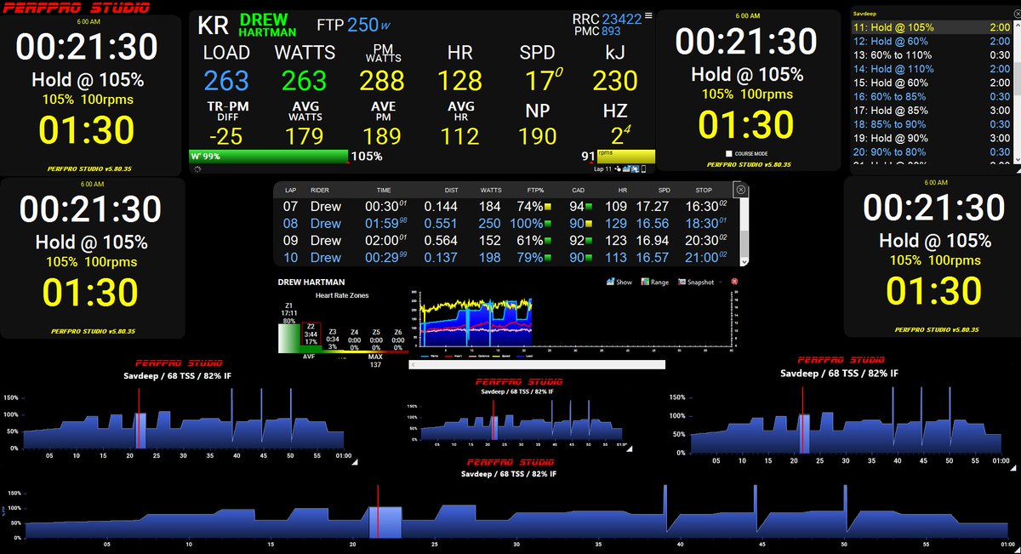Click the loading spinner icon below W' bar
Screen dimensions: 1021x554
(x=198, y=169)
